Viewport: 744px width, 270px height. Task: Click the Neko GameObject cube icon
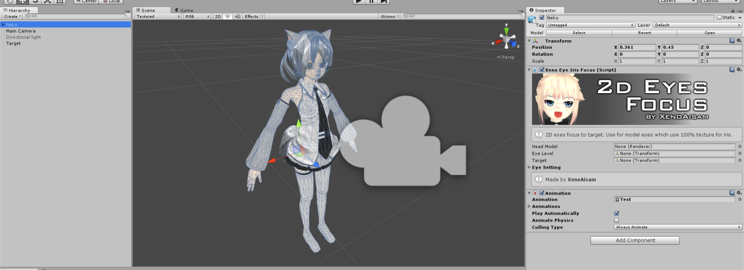[533, 19]
